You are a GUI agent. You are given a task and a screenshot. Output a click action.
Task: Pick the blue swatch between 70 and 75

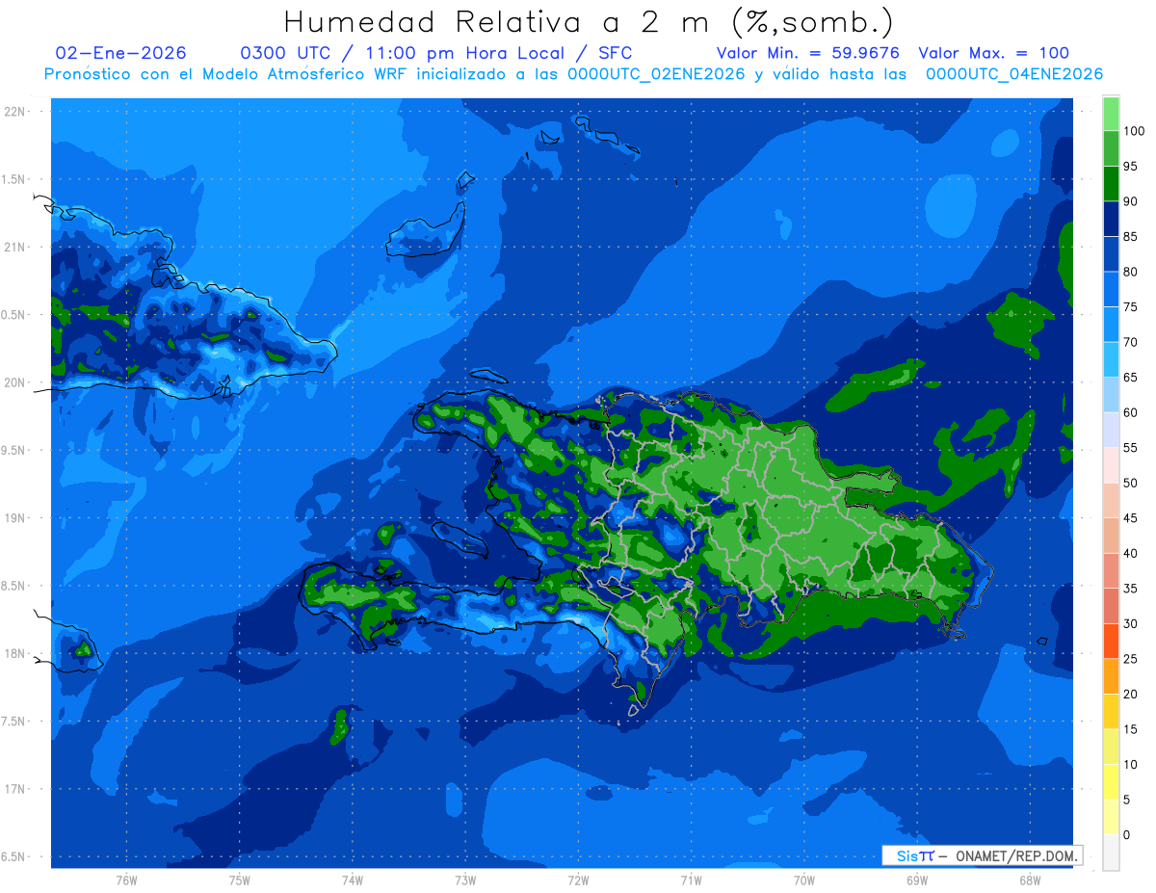[x=1111, y=324]
